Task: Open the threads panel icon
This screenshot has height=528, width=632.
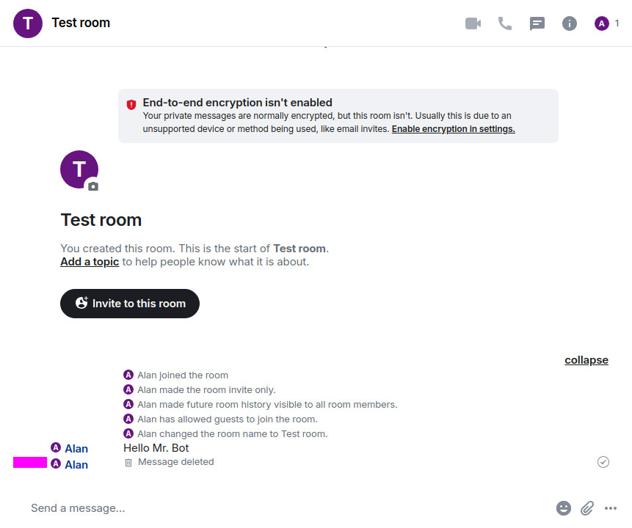Action: [537, 23]
